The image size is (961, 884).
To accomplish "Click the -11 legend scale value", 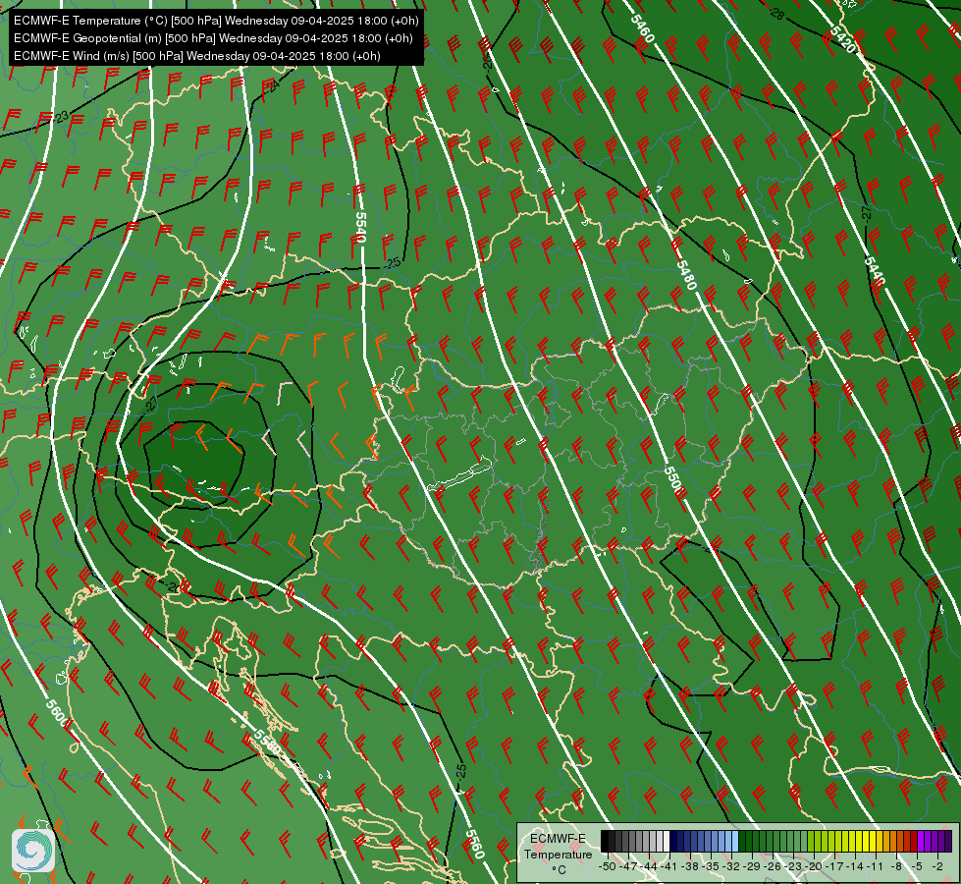I will click(x=876, y=866).
